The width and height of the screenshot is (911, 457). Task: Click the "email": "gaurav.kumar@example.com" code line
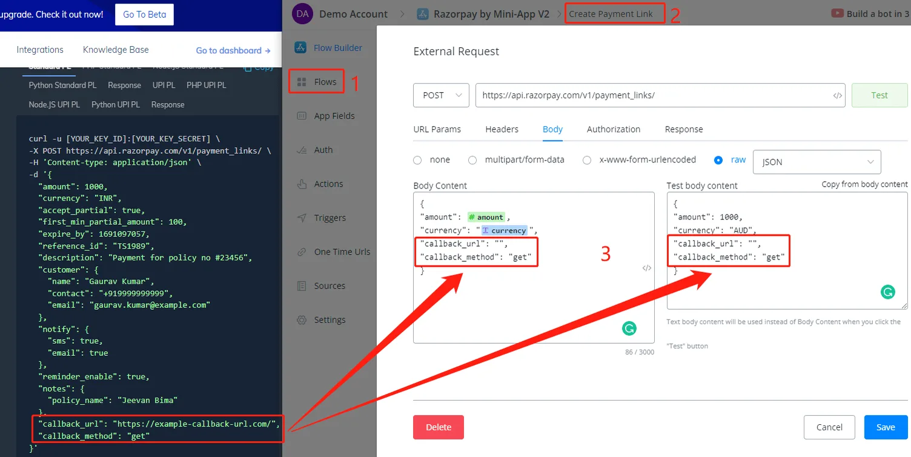tap(129, 305)
